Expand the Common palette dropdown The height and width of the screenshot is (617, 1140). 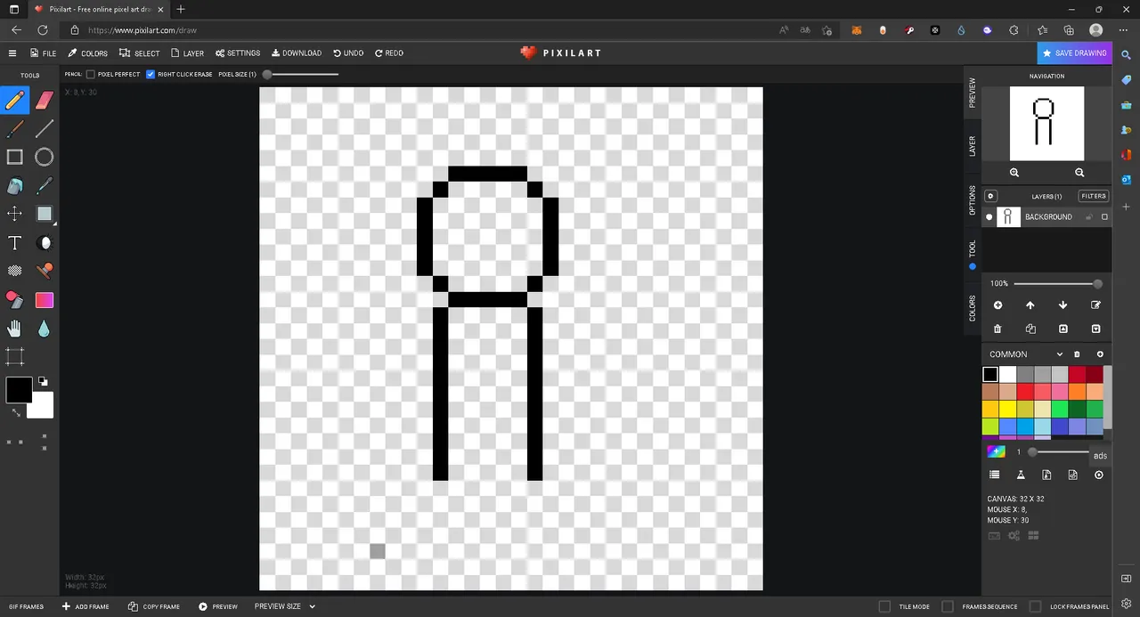(1059, 354)
